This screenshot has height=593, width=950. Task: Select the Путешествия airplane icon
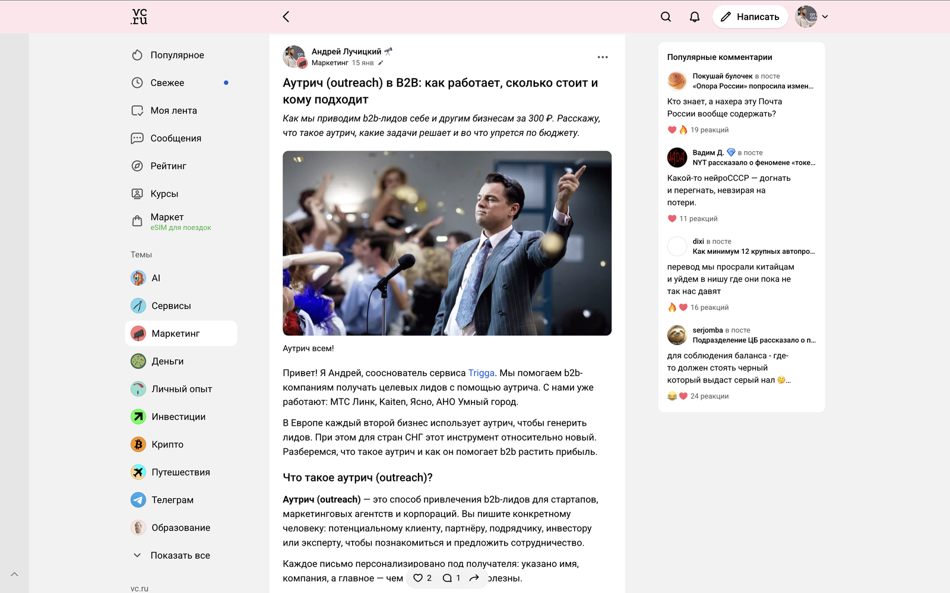(138, 472)
